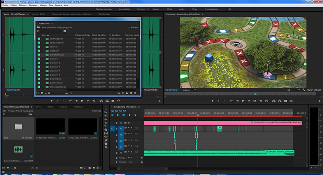Switch Sons bin to icon view
Screen dimensions: 323x175
(42, 93)
